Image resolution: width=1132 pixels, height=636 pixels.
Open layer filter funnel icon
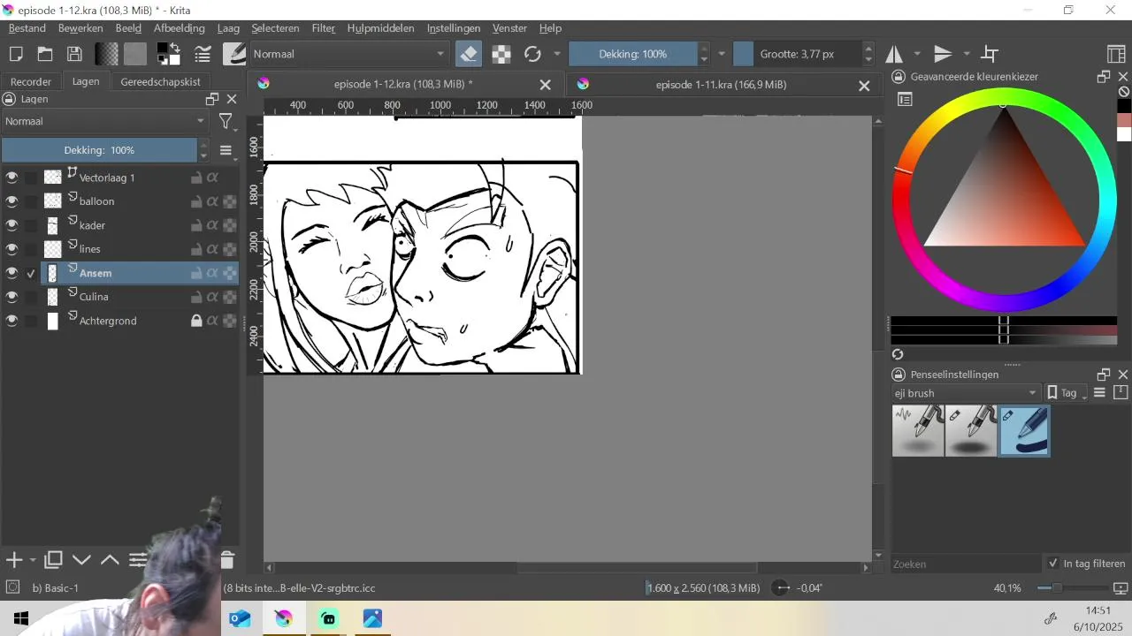pyautogui.click(x=226, y=122)
